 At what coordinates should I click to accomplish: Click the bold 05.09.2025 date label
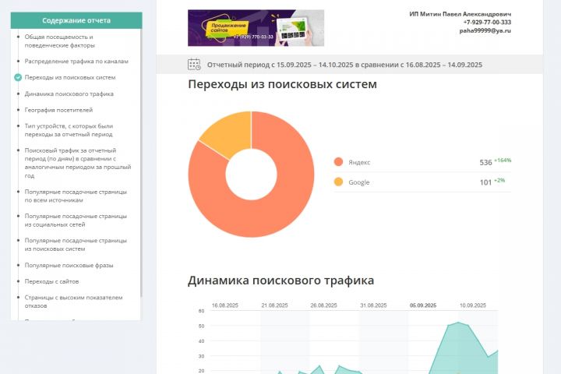point(423,305)
